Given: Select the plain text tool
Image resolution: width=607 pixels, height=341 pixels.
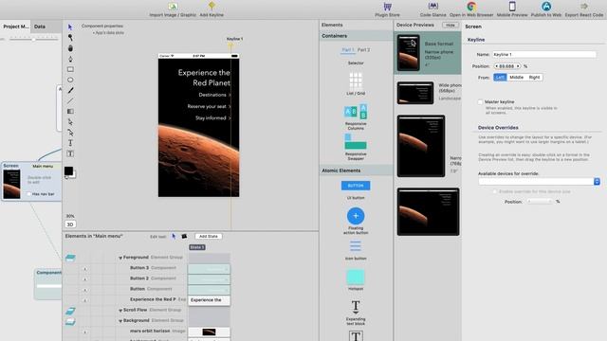Looking at the screenshot, I should [70, 143].
